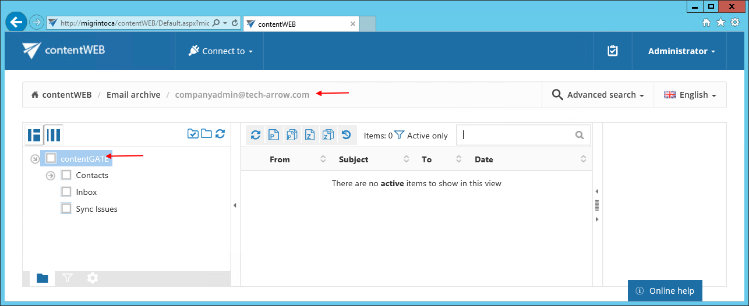Click the browser Back arrow button

(16, 23)
